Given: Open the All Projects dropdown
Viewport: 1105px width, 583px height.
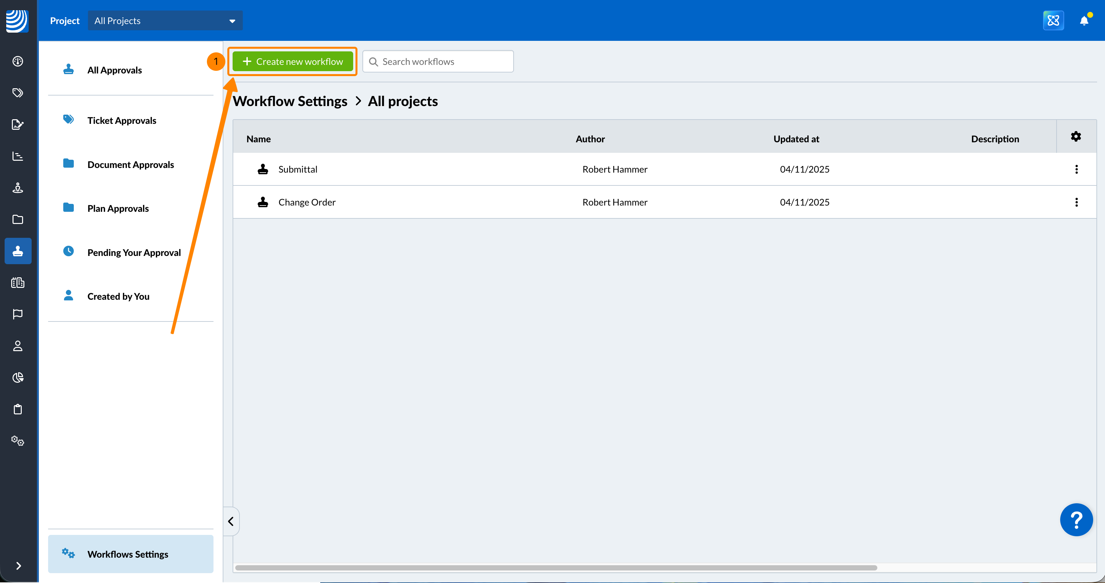Looking at the screenshot, I should (165, 21).
